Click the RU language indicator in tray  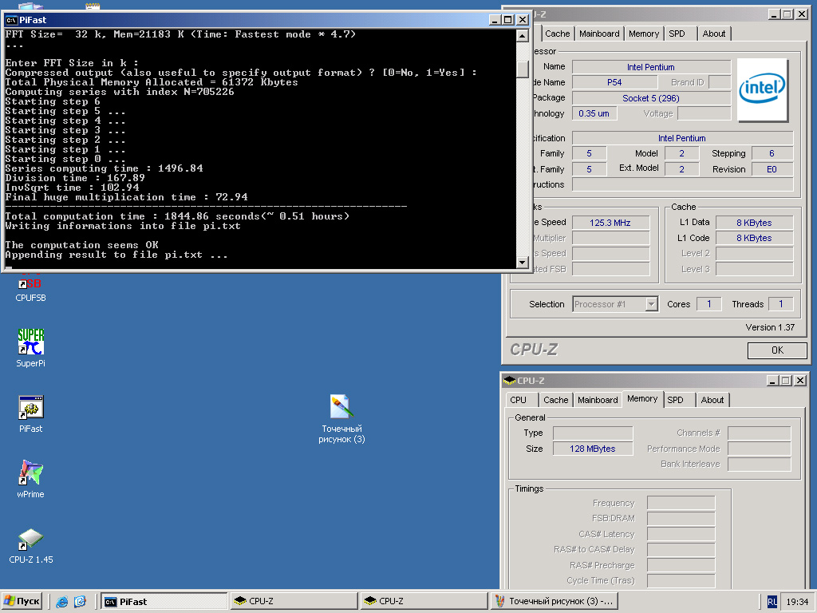[772, 602]
